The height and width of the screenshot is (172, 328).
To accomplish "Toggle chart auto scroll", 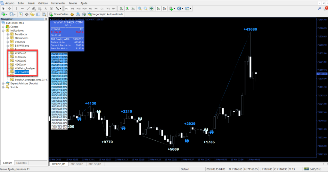I will click(158, 9).
